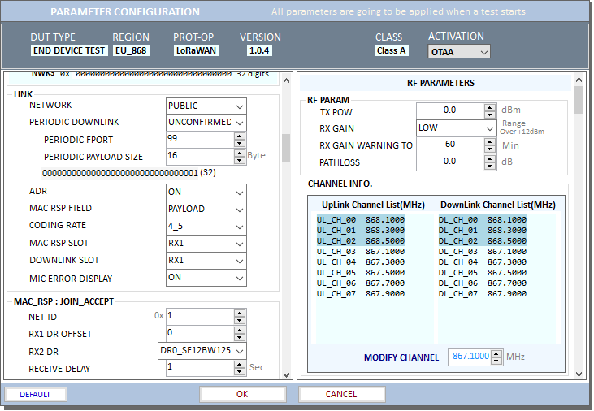Viewport: 594px width, 411px height.
Task: Increase the RECEIVE DELAY spinner value
Action: pyautogui.click(x=239, y=364)
